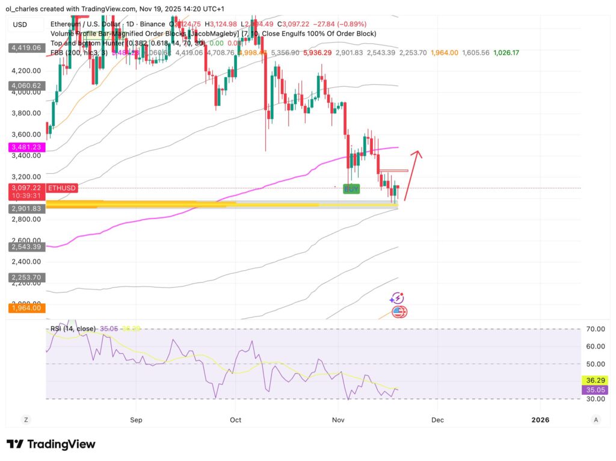Click the yellow 36.29 RSI value label

click(x=594, y=380)
